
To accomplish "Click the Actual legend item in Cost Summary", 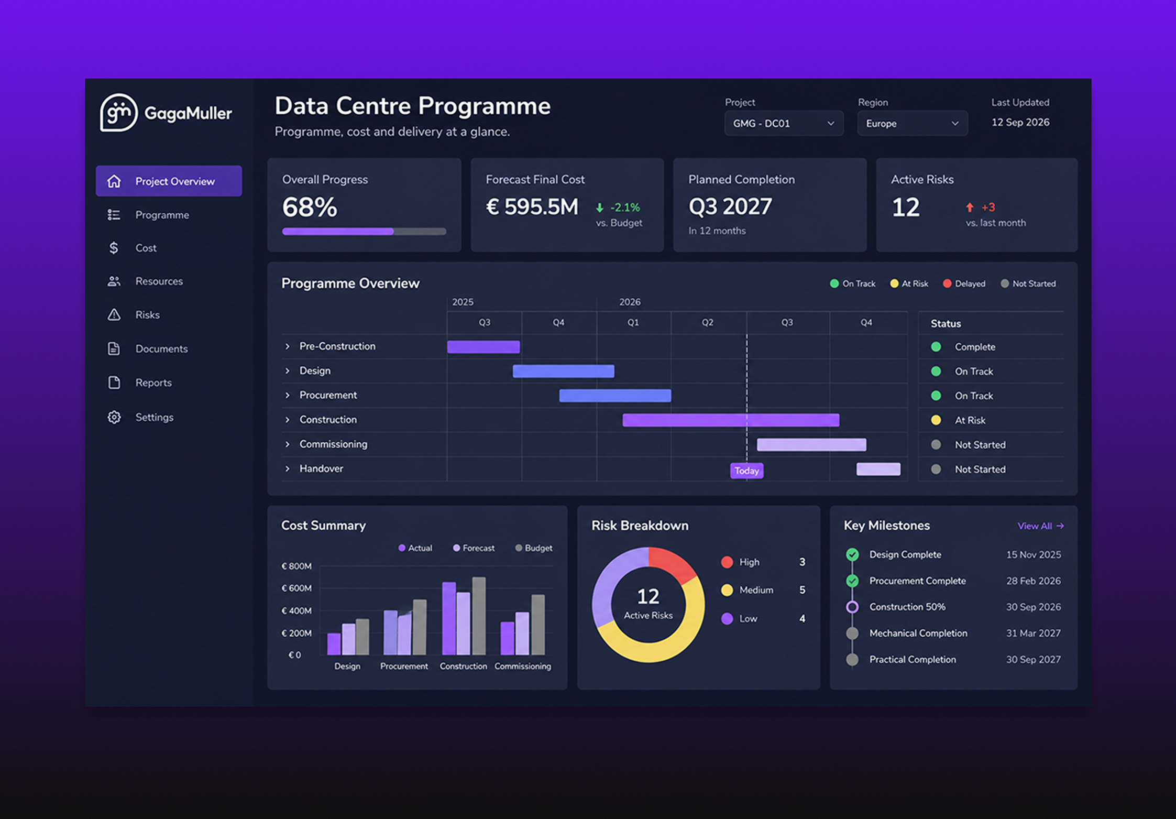I will click(x=415, y=548).
